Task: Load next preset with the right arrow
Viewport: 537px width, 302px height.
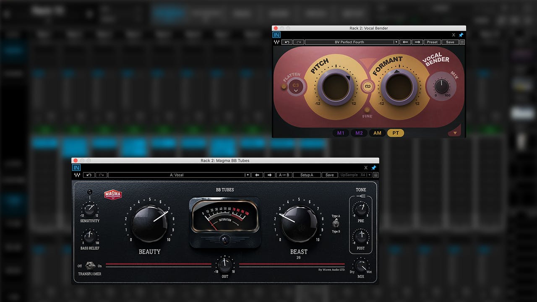Action: pyautogui.click(x=417, y=42)
